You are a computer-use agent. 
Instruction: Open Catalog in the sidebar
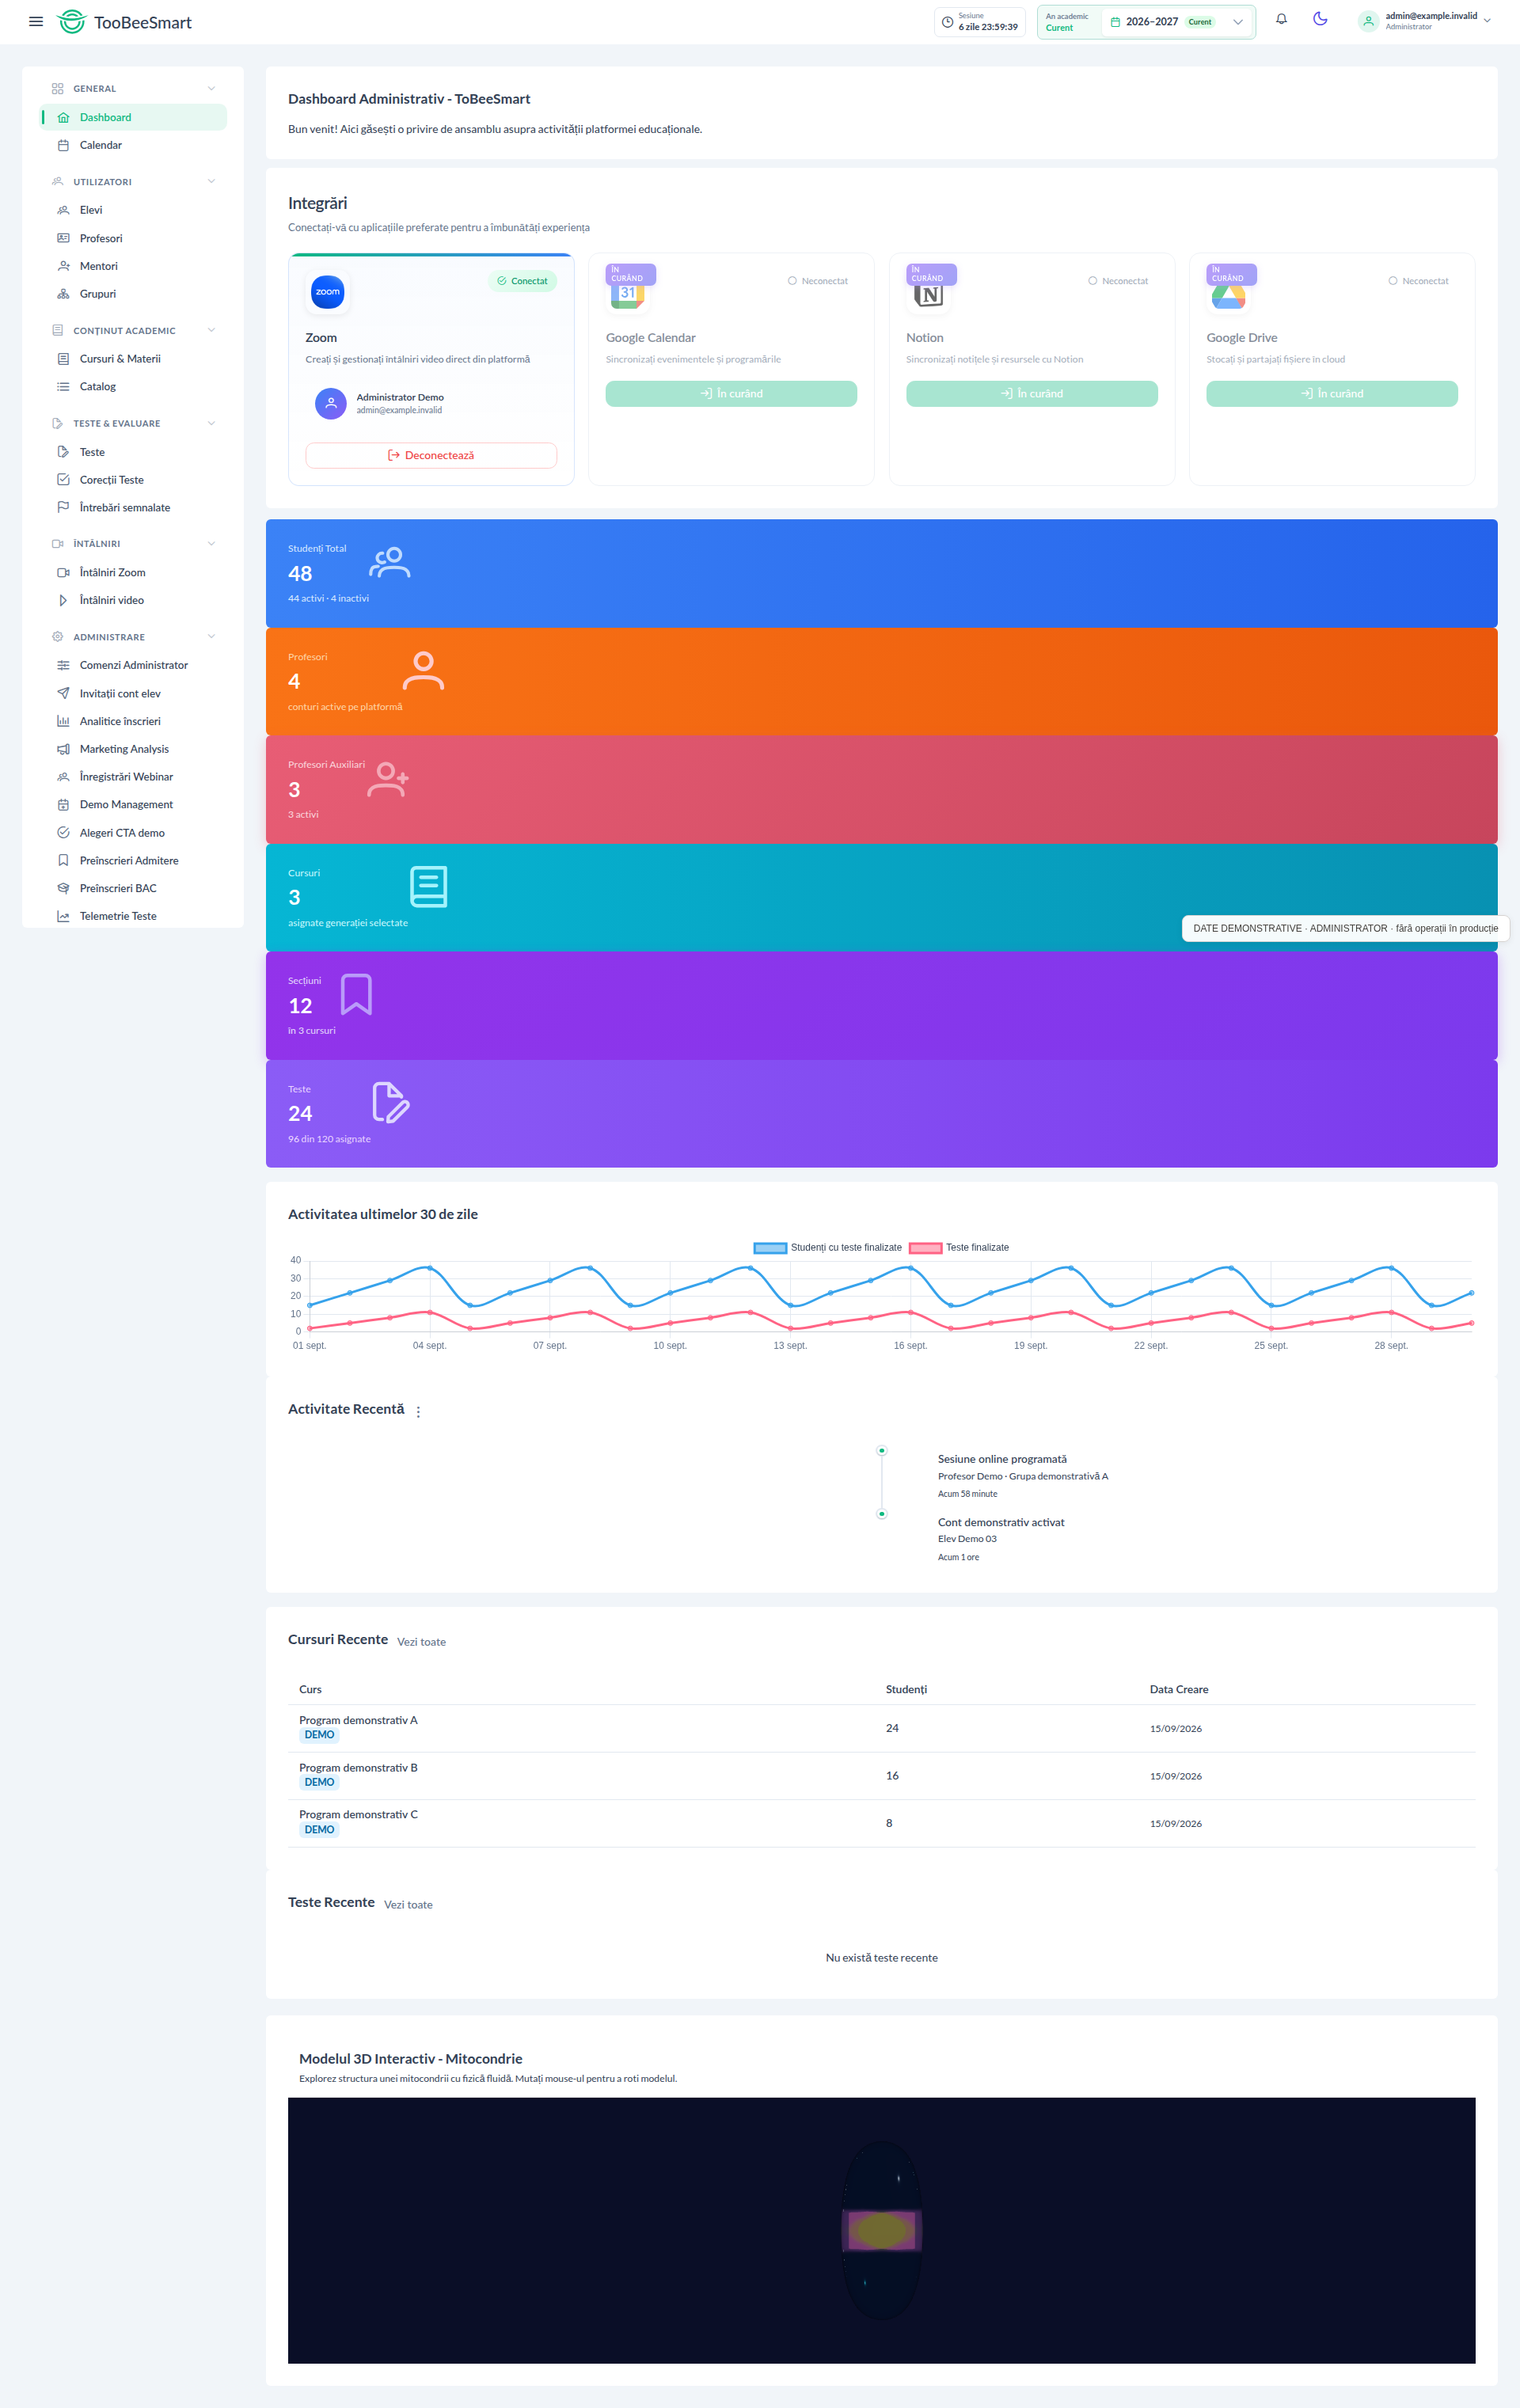point(133,387)
